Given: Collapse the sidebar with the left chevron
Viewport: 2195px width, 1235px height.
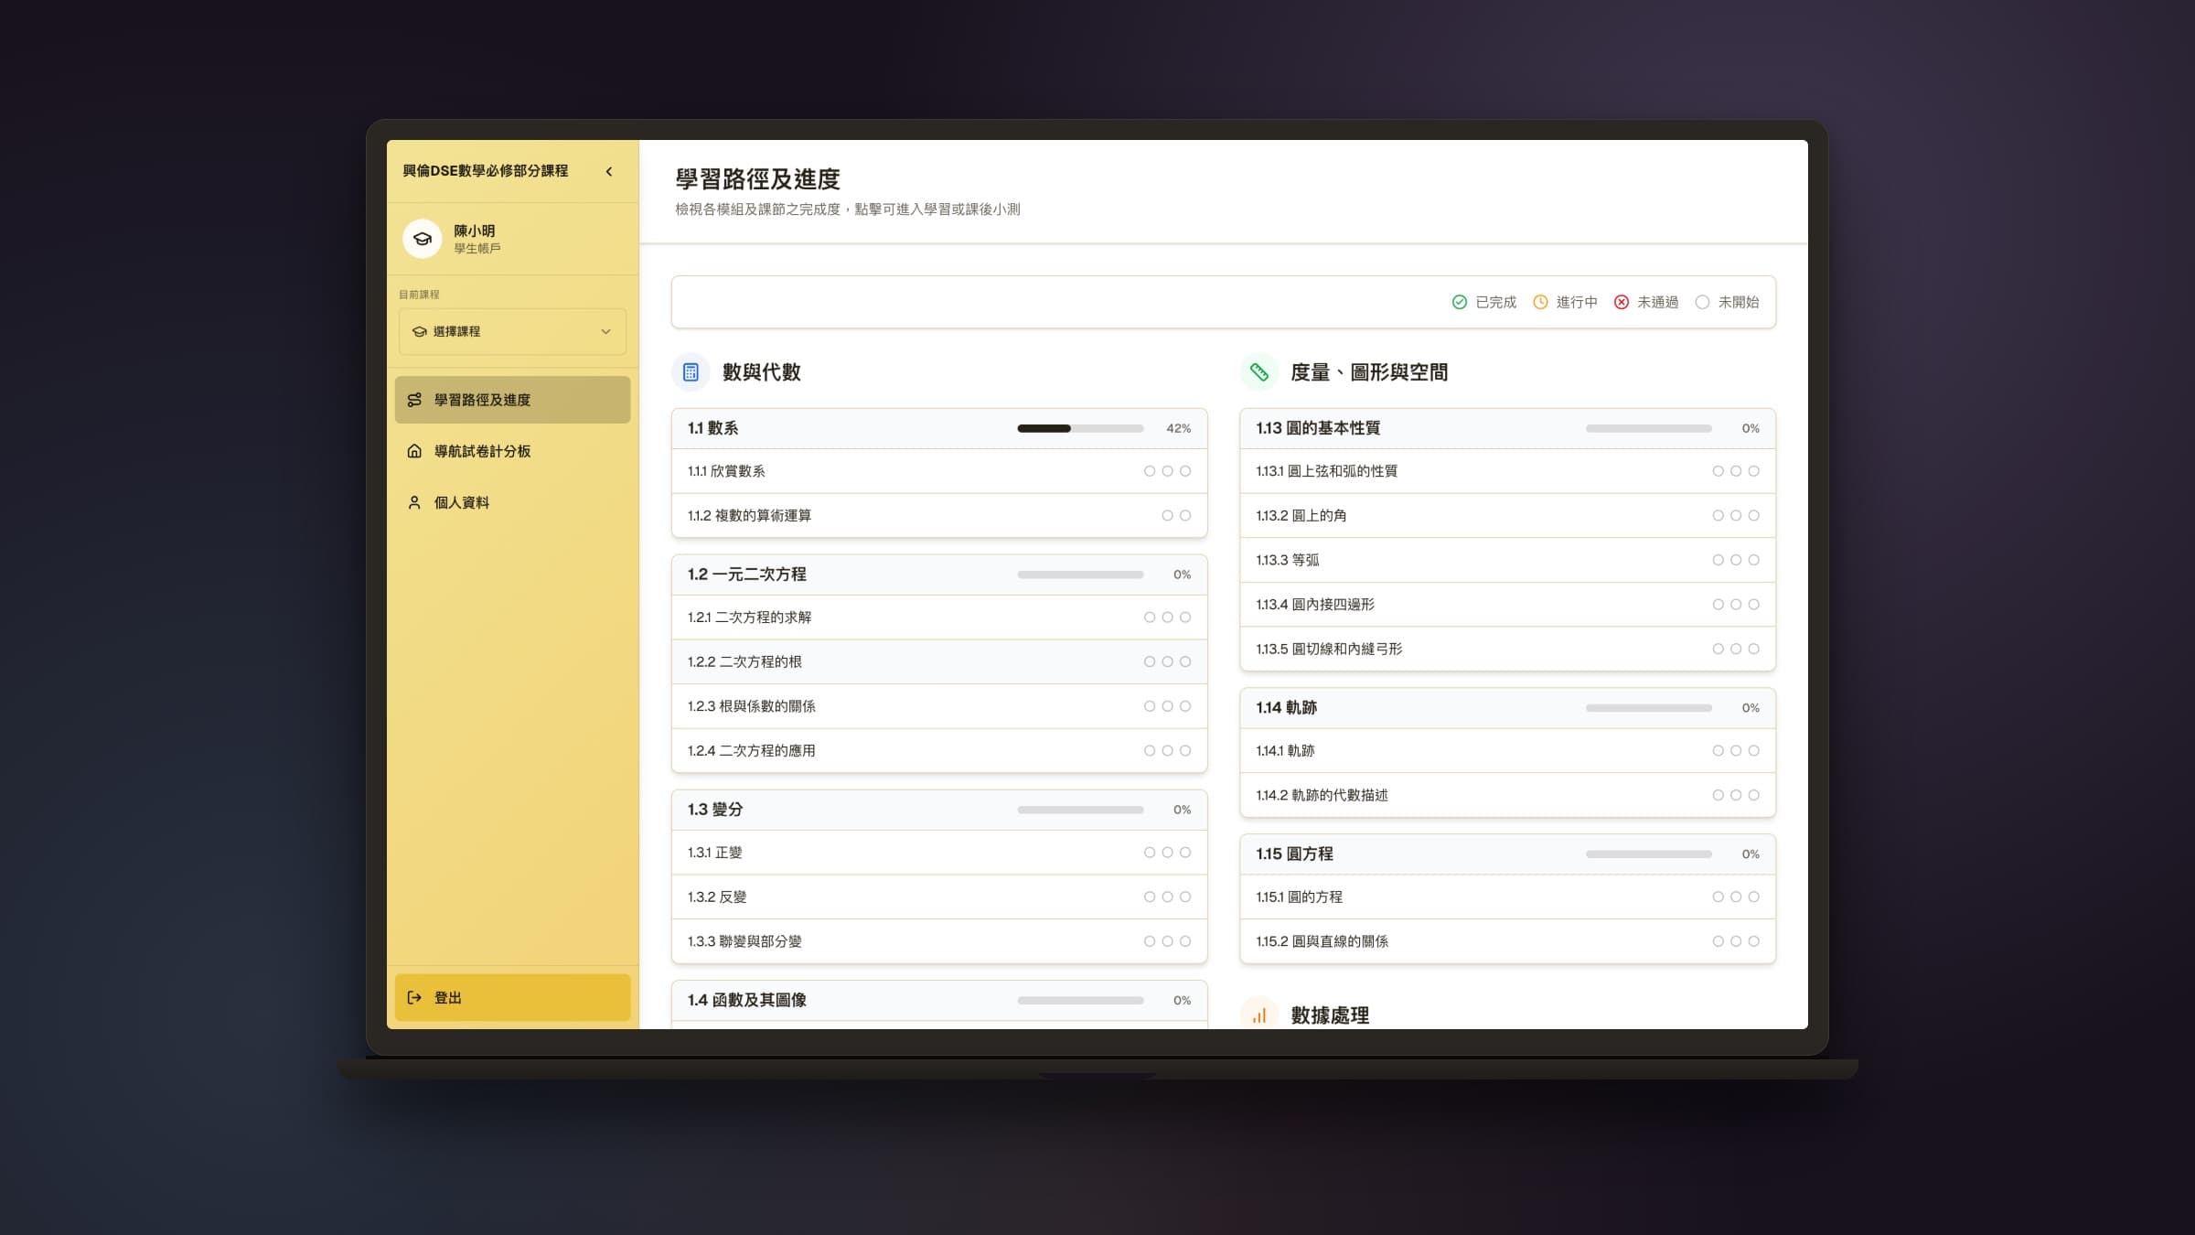Looking at the screenshot, I should (x=609, y=172).
